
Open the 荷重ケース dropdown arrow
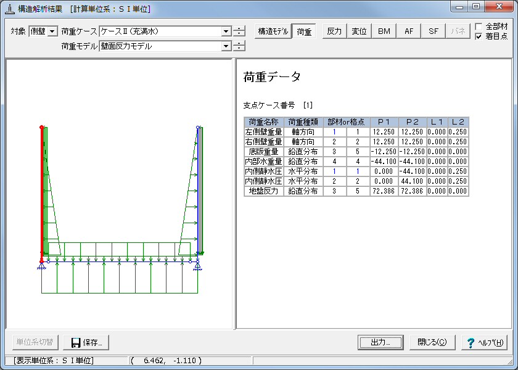point(226,31)
